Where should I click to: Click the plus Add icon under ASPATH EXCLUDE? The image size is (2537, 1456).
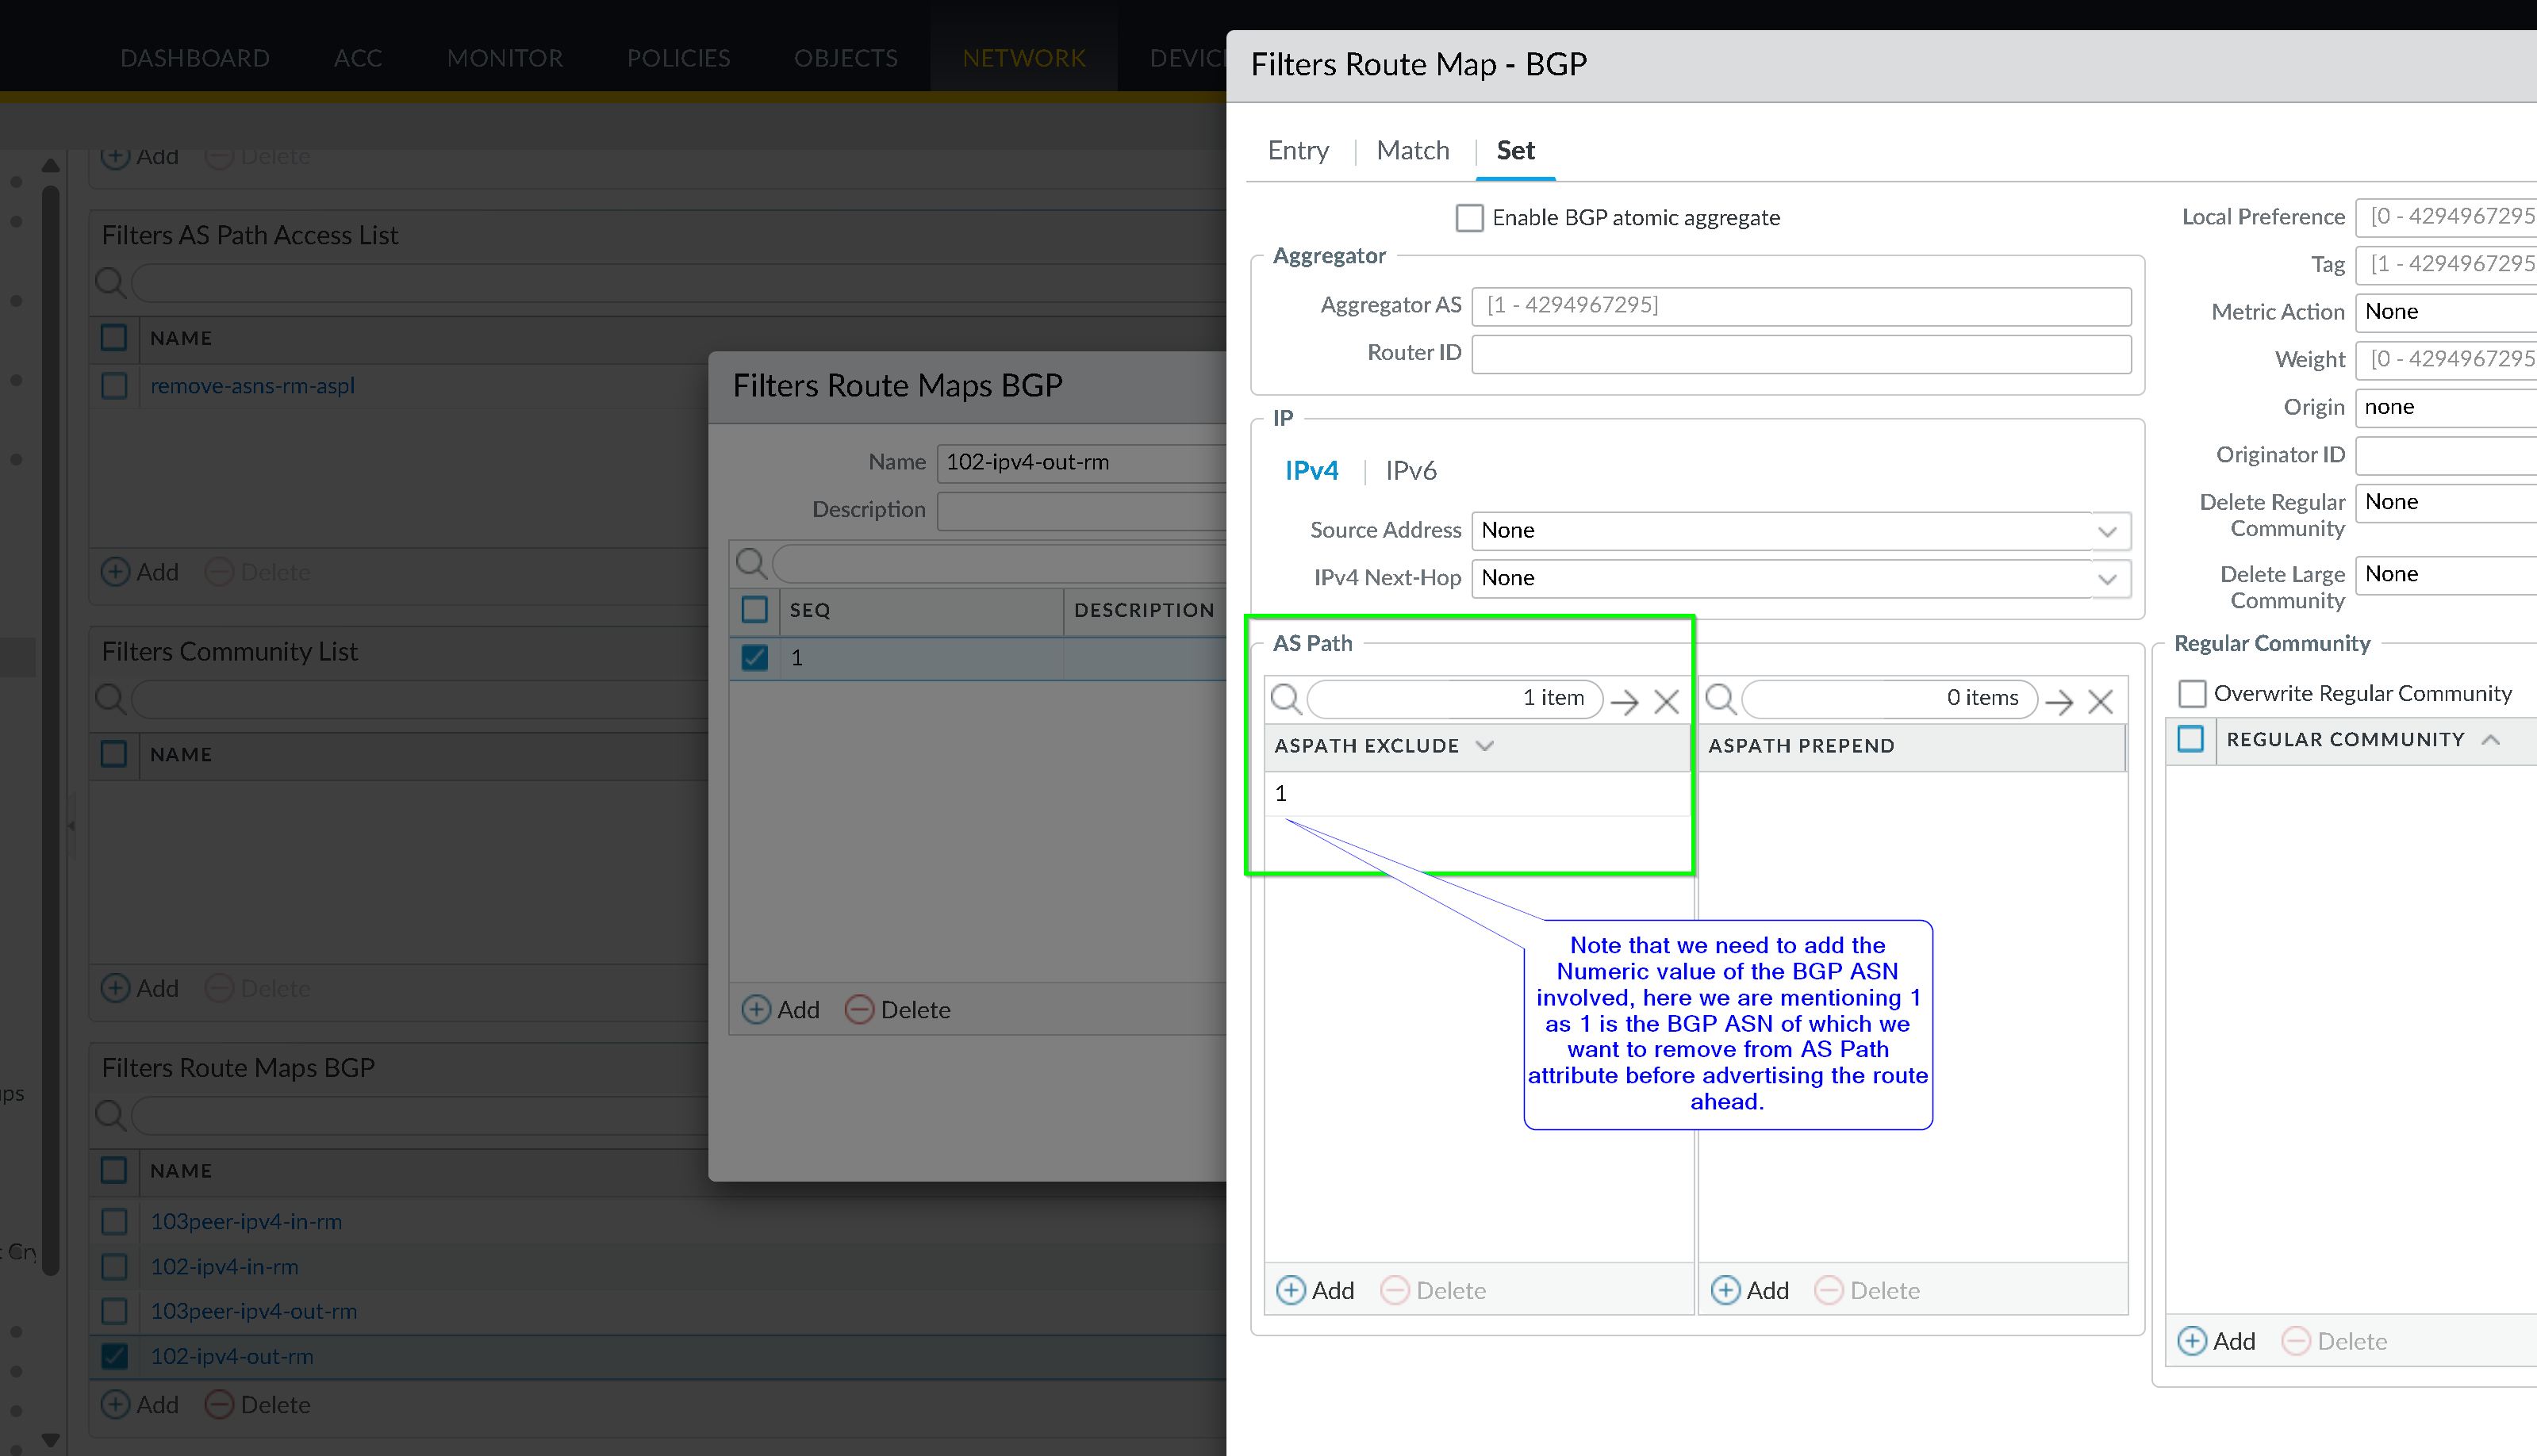(x=1291, y=1290)
